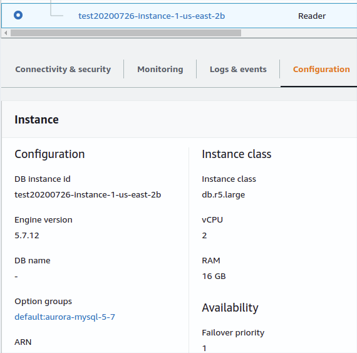Click the horizontal scrollbar thumb

[126, 33]
